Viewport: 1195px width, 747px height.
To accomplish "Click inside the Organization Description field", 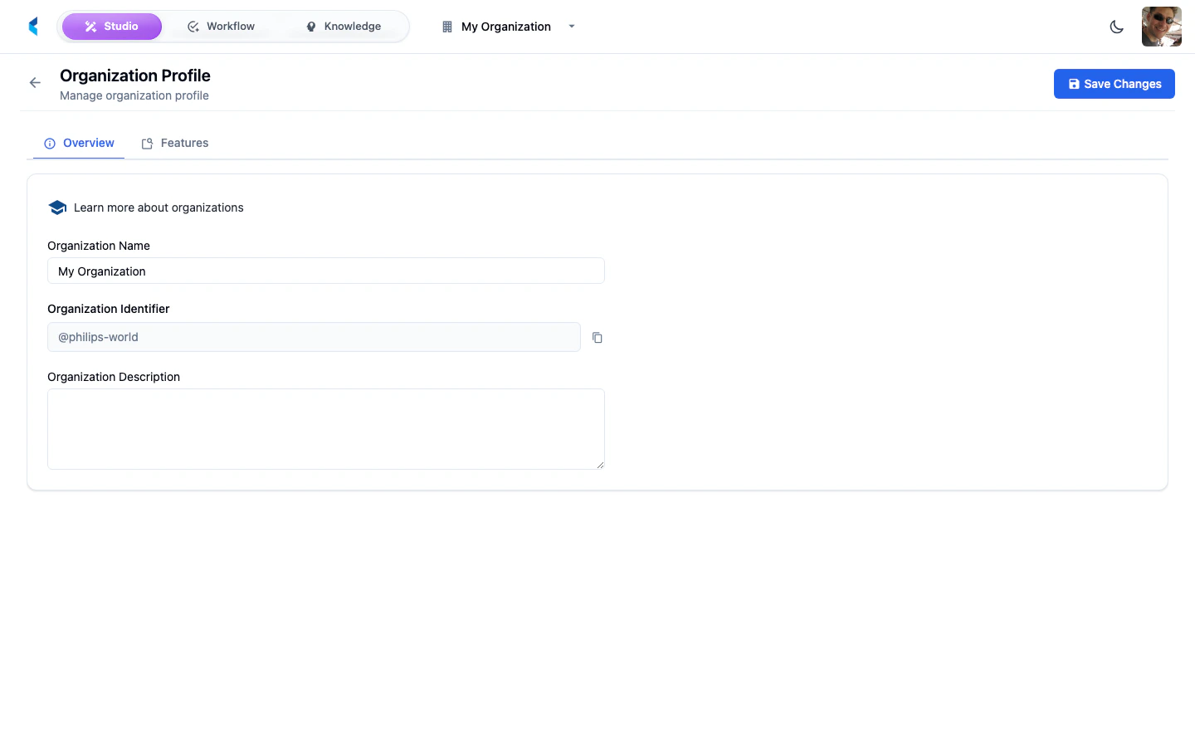I will point(325,428).
